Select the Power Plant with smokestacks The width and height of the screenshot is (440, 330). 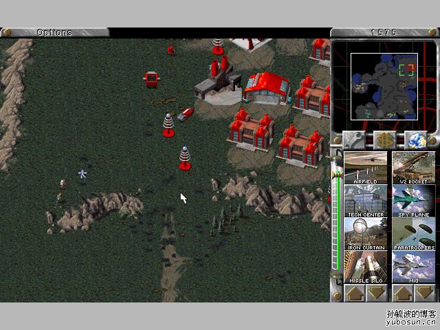pos(219,80)
